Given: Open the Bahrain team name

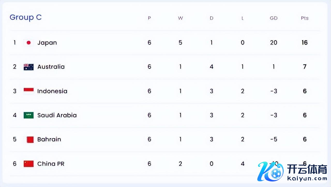Looking at the screenshot, I should [49, 139].
